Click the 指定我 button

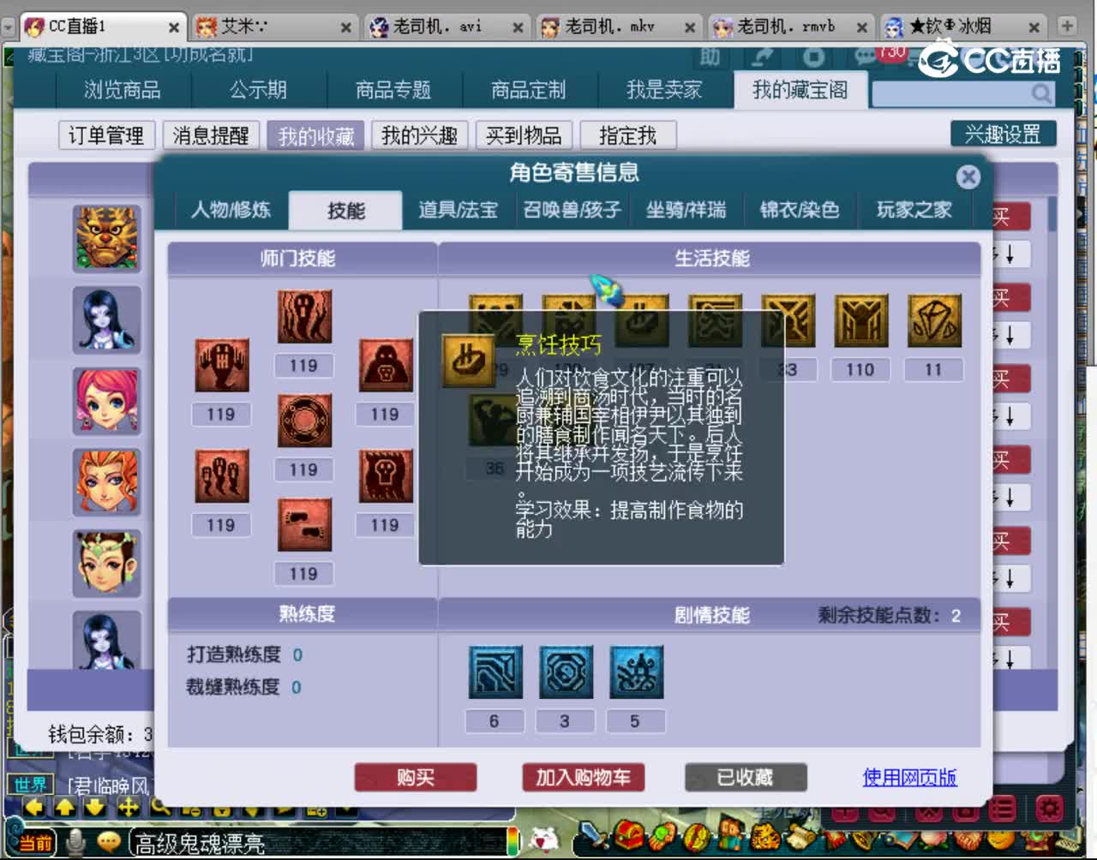coord(628,135)
